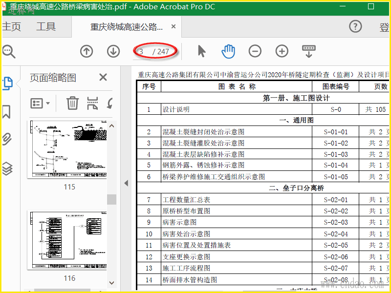Viewport: 391px width, 293px height.
Task: Switch to the 主页 tab
Action: (11, 26)
